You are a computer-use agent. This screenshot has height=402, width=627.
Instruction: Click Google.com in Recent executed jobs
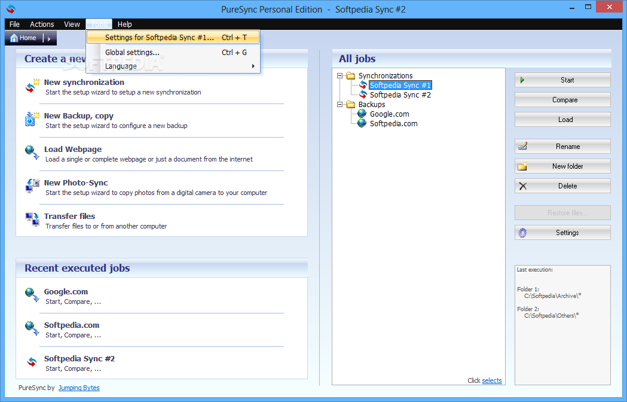(66, 292)
